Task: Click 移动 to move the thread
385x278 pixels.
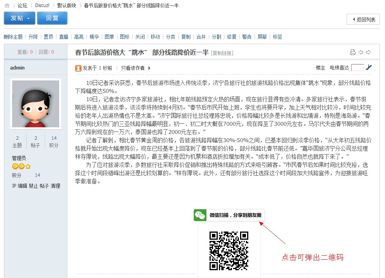Action: pos(155,37)
